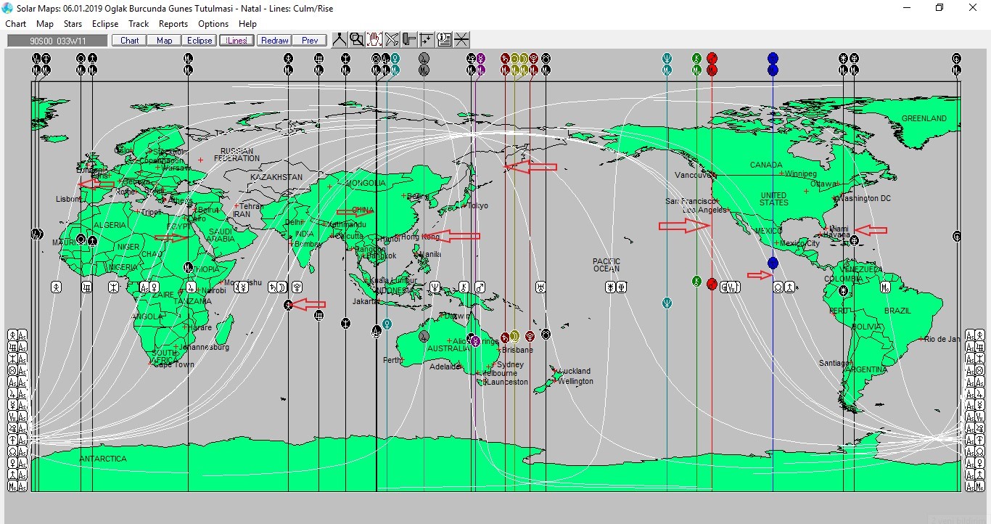Activate the magnifier zoom tool
This screenshot has width=991, height=524.
tap(356, 40)
